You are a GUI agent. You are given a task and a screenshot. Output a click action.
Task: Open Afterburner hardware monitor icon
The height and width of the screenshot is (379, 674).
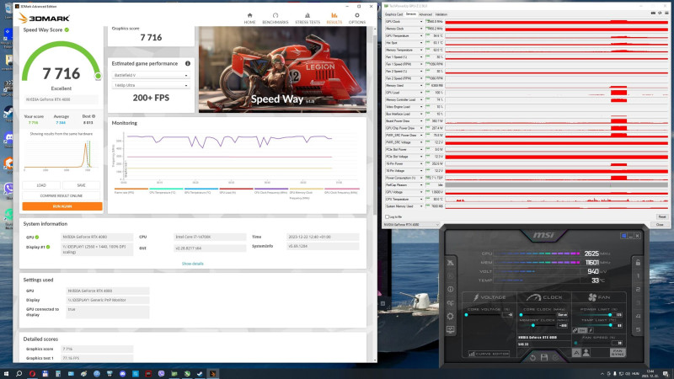click(x=450, y=329)
